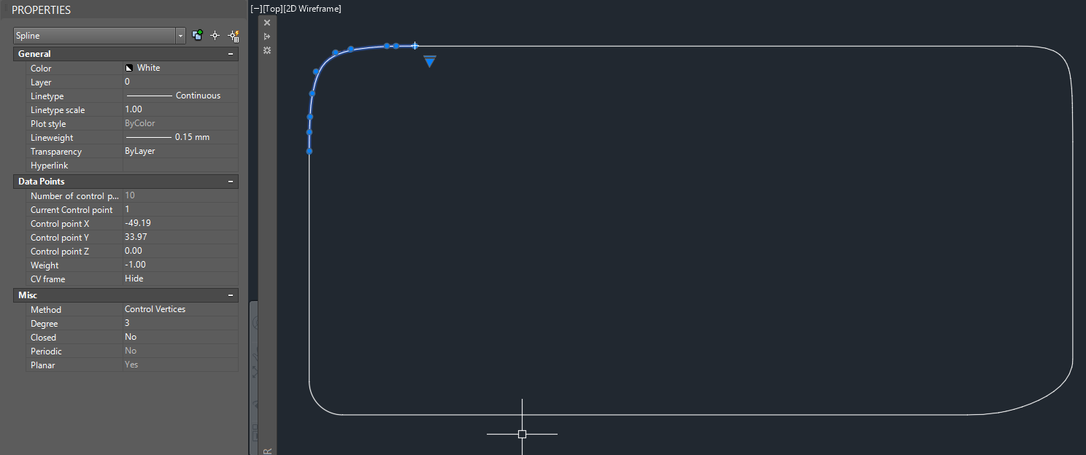This screenshot has width=1086, height=455.
Task: Close the Properties palette with X icon
Action: [267, 23]
